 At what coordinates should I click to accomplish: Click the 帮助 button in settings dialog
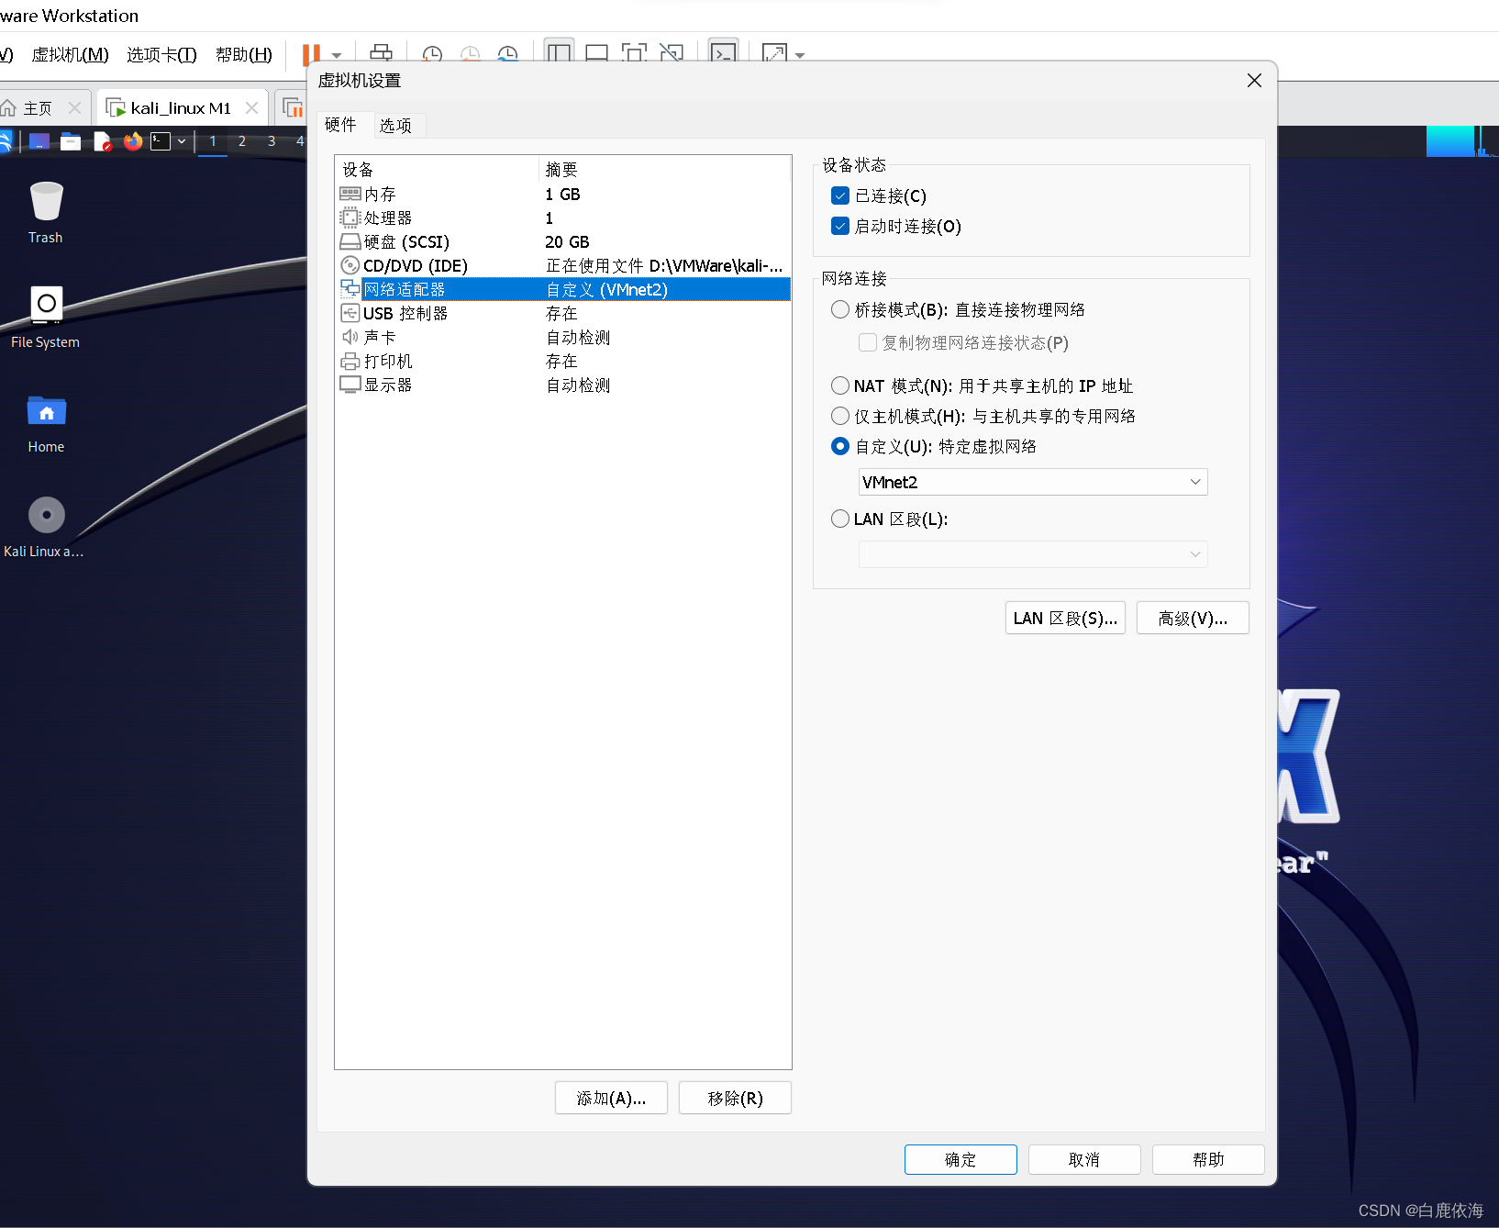pos(1208,1159)
